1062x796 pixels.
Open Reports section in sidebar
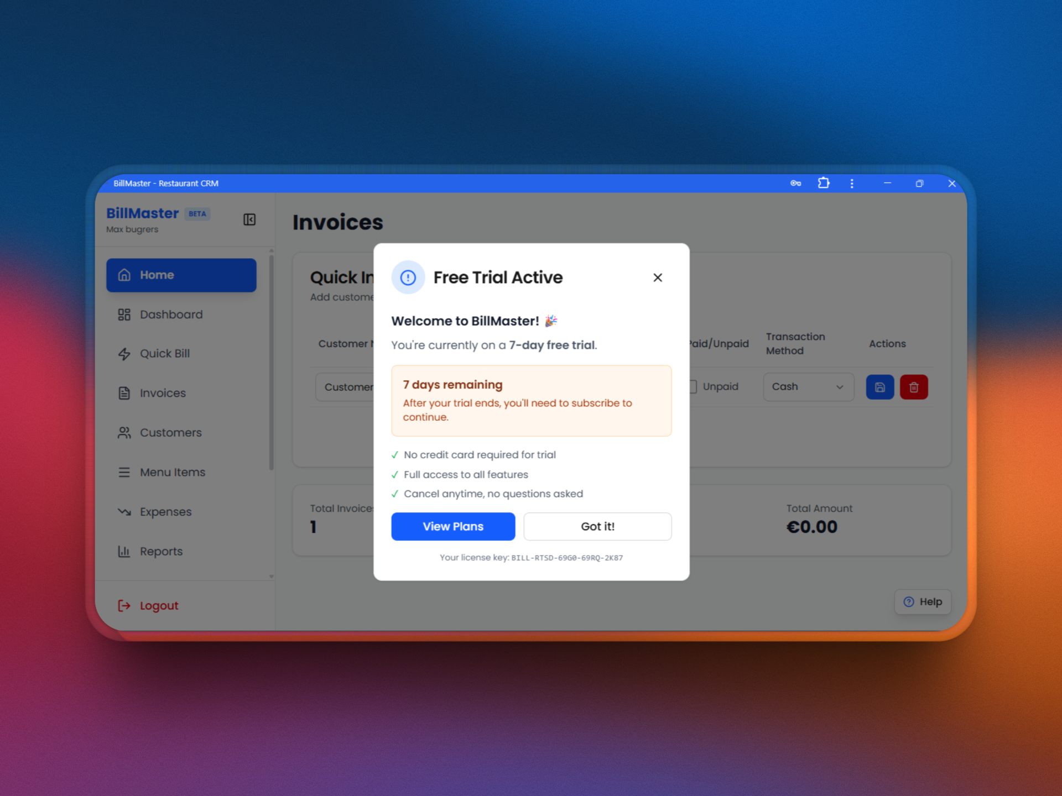click(160, 552)
